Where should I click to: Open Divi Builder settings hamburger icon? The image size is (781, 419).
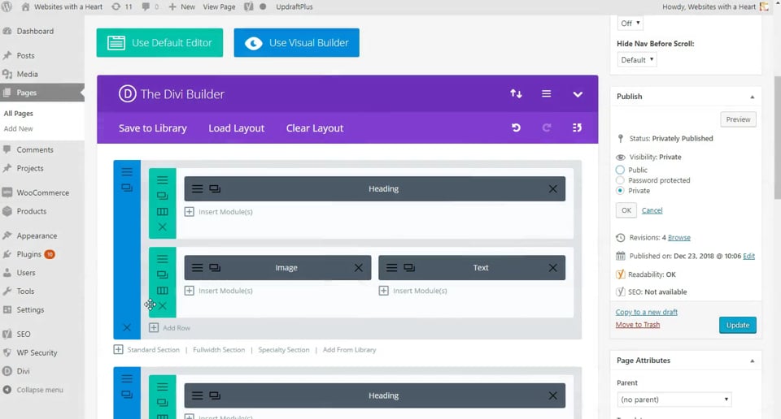pyautogui.click(x=547, y=93)
